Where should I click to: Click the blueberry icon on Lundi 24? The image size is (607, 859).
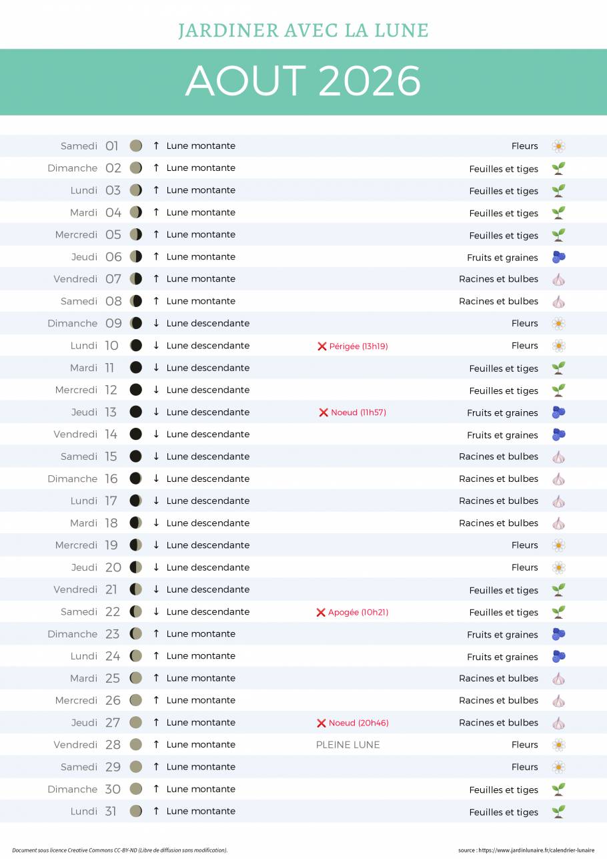pos(558,656)
